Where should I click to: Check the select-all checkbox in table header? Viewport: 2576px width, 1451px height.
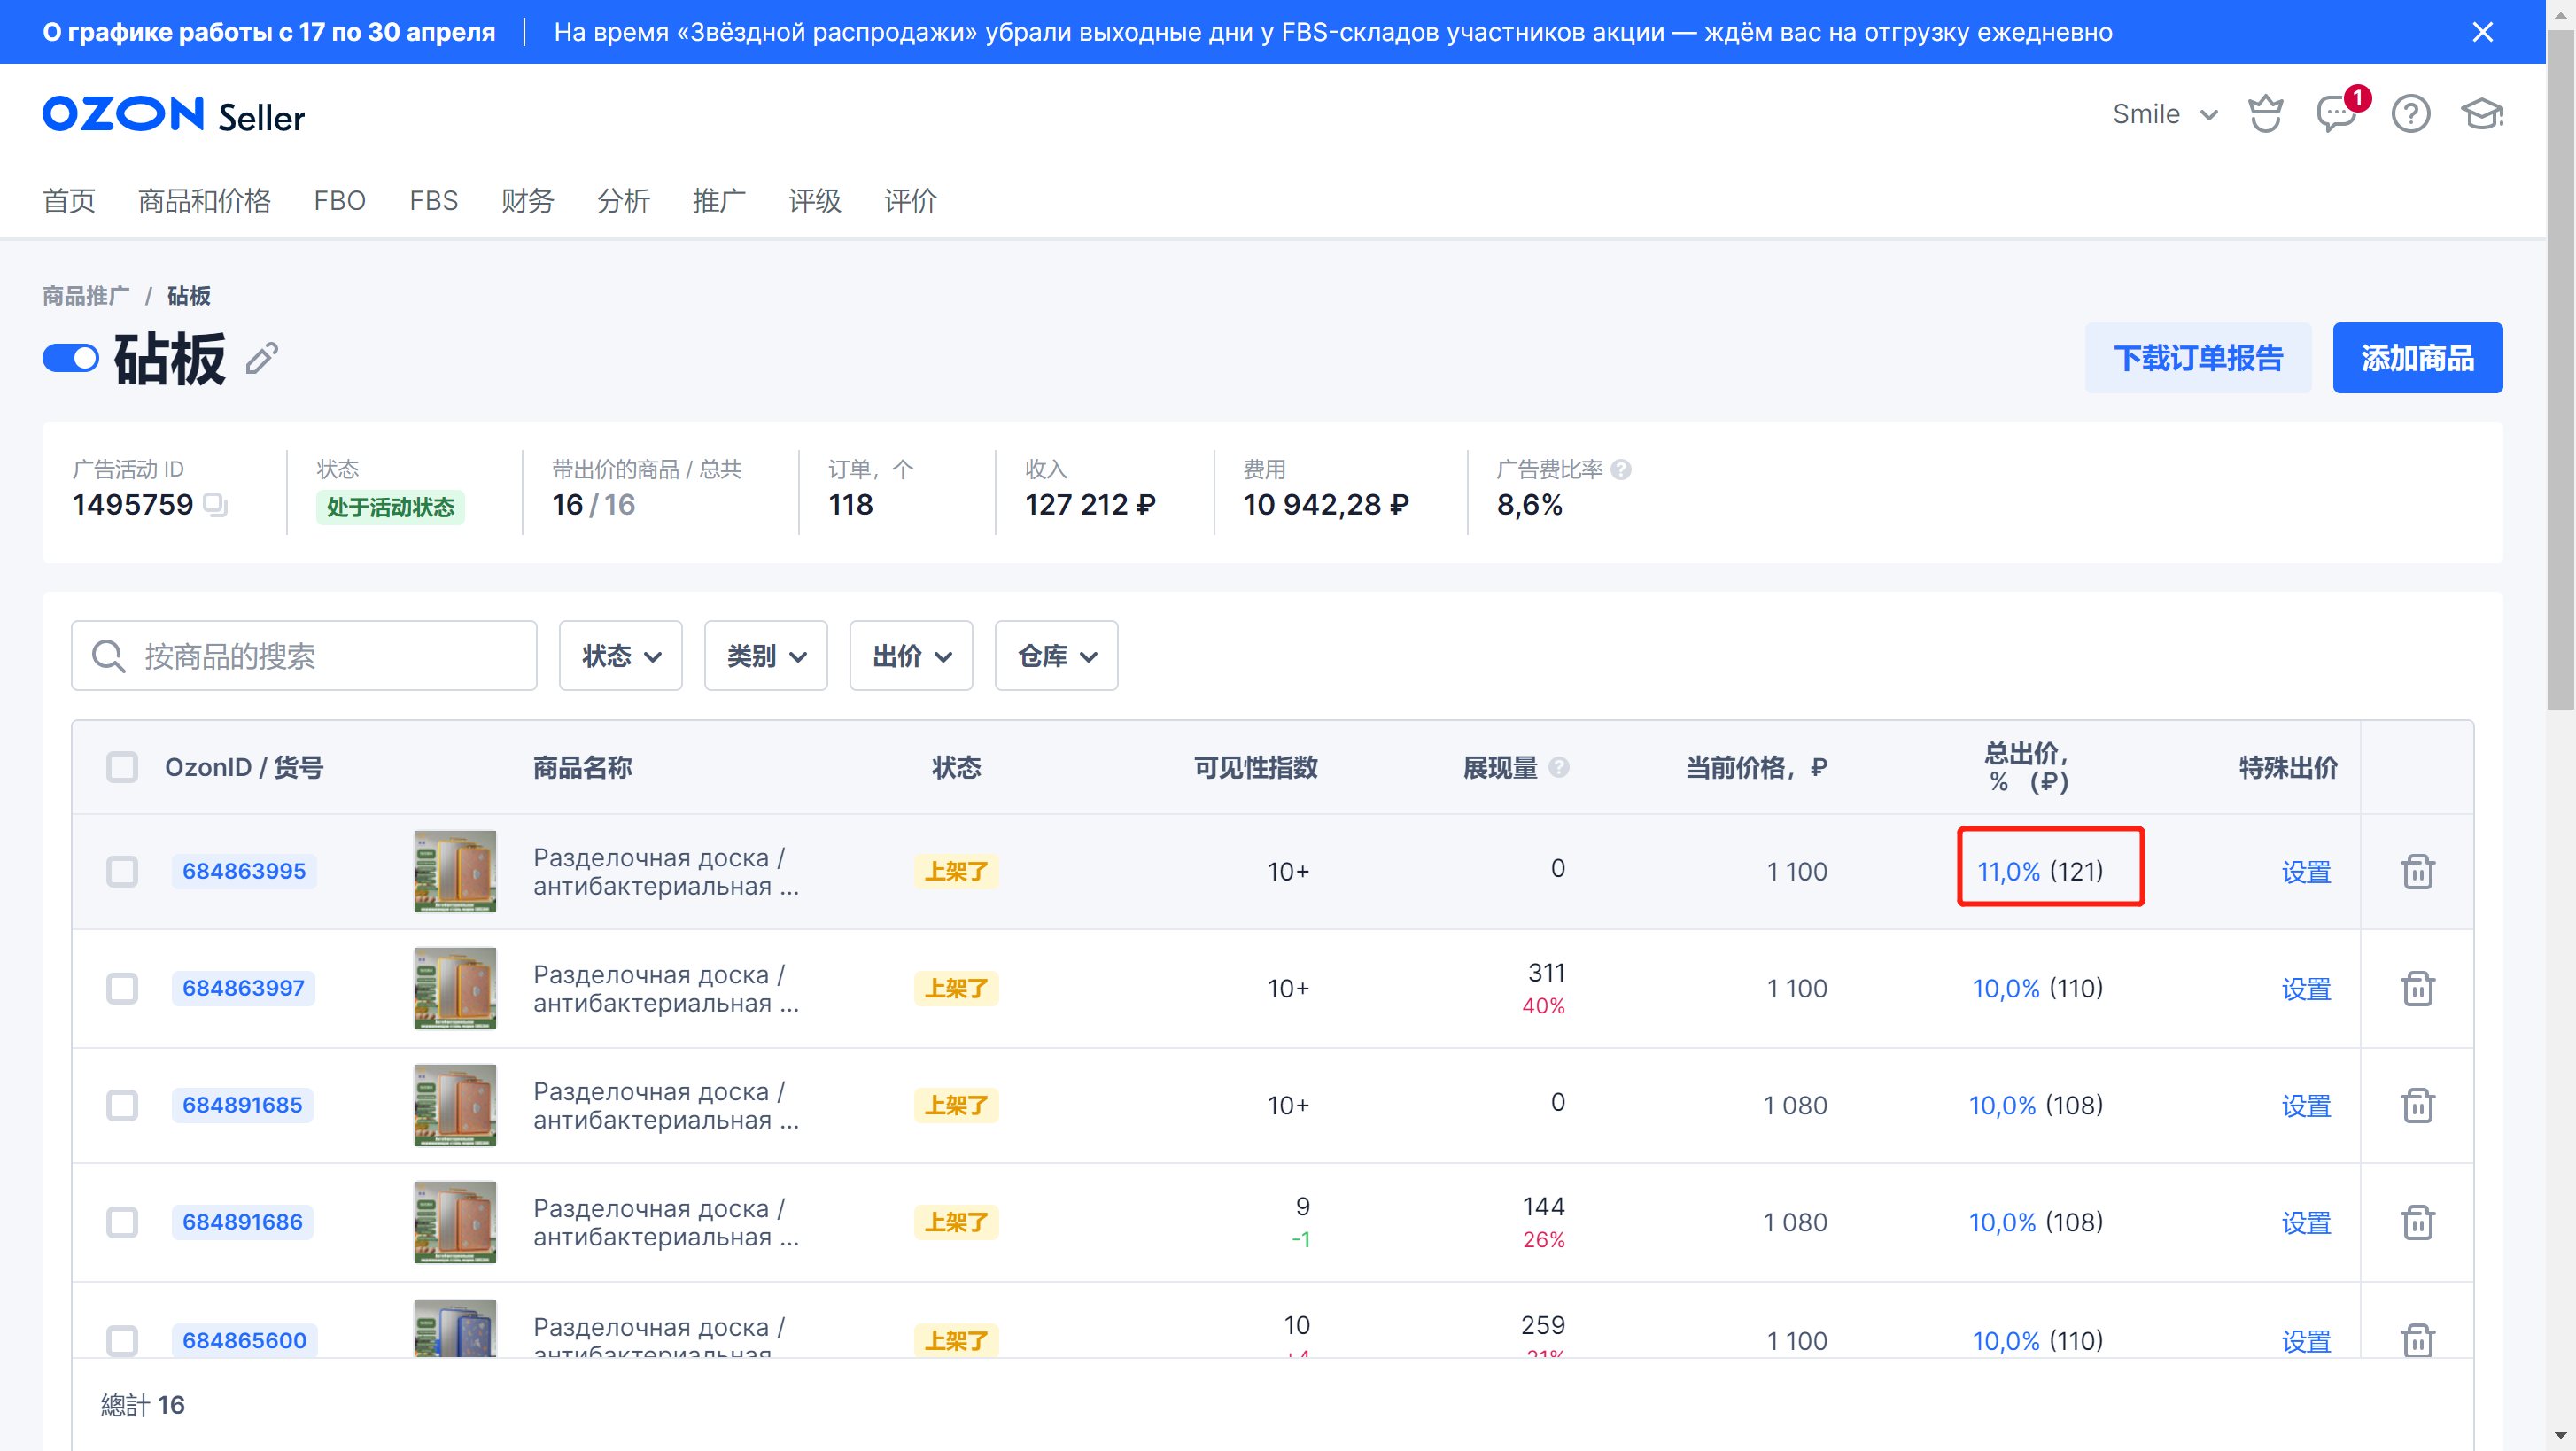(122, 768)
